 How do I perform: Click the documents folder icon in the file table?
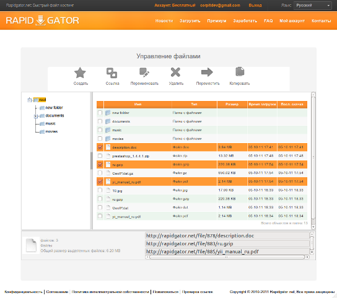tap(108, 121)
